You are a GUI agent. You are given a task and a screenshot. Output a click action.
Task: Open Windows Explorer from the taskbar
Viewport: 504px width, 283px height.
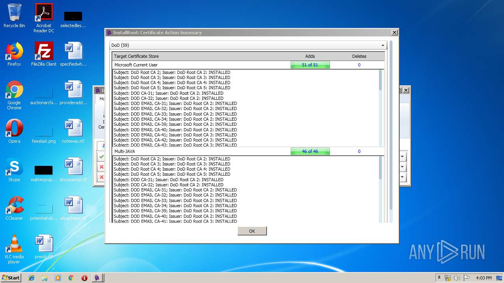(44, 278)
